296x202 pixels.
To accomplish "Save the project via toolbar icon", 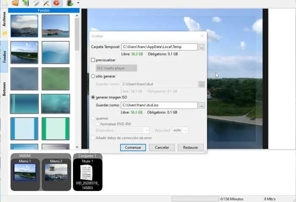I will pos(25,3).
